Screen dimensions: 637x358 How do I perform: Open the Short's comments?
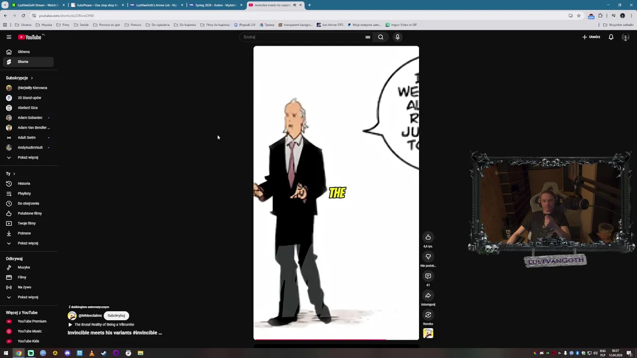click(x=428, y=276)
